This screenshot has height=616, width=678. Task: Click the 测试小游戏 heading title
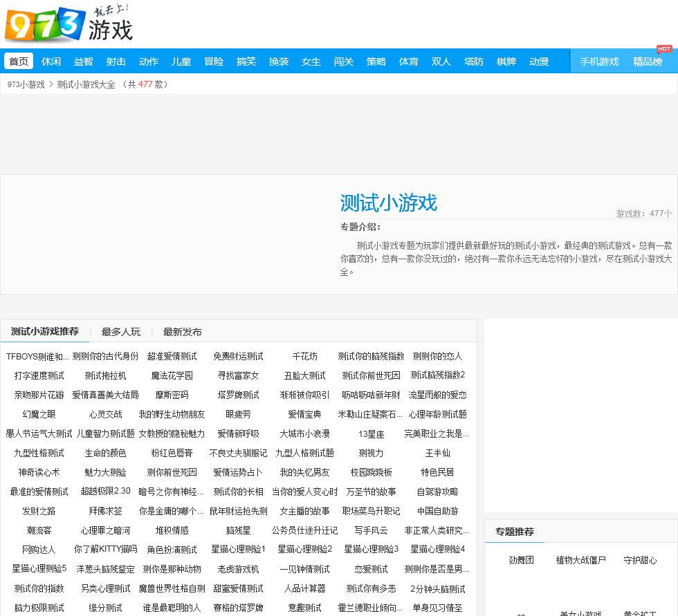click(389, 203)
